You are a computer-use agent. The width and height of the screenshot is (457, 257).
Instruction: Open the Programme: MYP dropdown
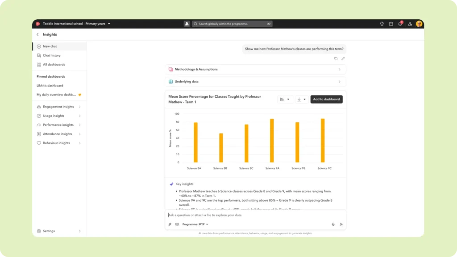coord(195,224)
